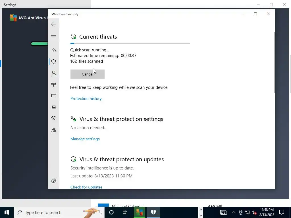Screen dimensions: 291x218
Task: Open Windows Security settings gear
Action: pyautogui.click(x=54, y=181)
